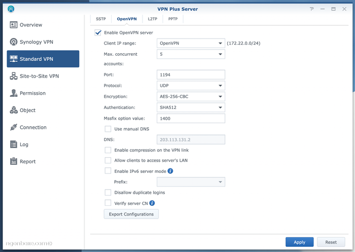The width and height of the screenshot is (355, 252).
Task: Switch to the PPTP tab
Action: pos(173,19)
